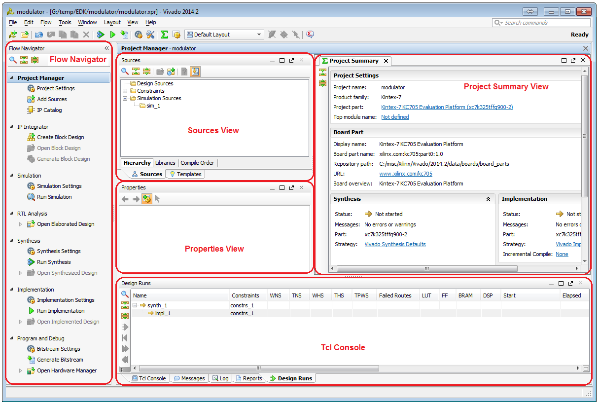Click IP Catalog in Flow Navigator
Screen dimensions: 599x404
pos(49,110)
